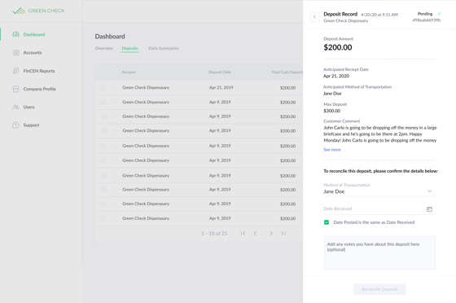Click the FinCEN Reports document icon
The height and width of the screenshot is (303, 456).
[x=15, y=71]
